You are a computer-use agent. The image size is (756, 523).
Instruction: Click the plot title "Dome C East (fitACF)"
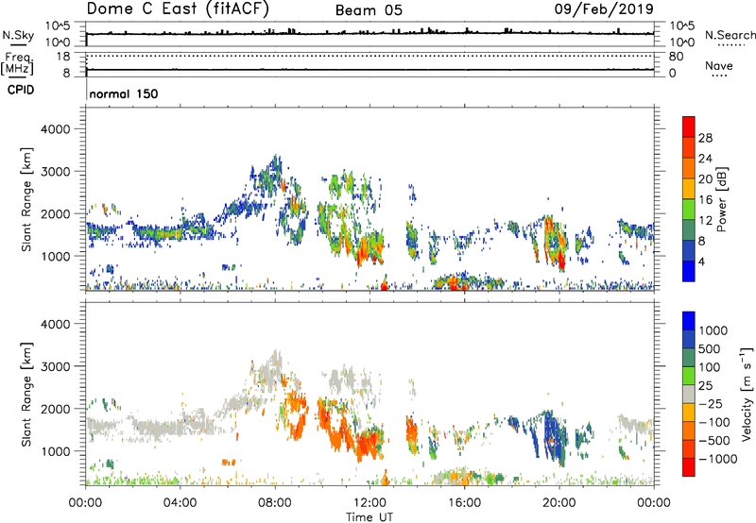coord(178,8)
